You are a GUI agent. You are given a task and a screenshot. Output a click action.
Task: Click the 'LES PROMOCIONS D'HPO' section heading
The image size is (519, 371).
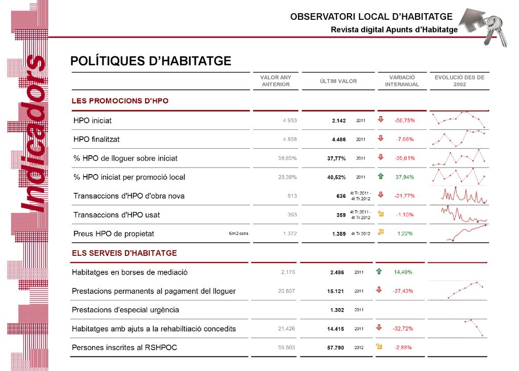point(120,101)
